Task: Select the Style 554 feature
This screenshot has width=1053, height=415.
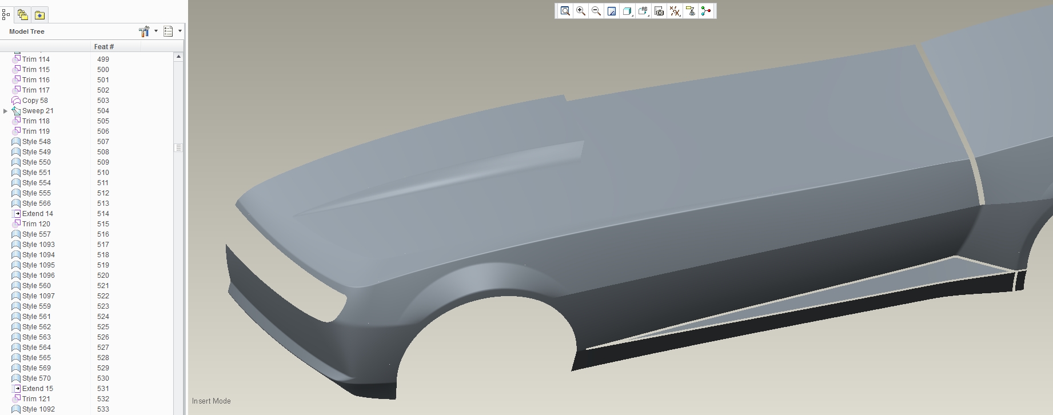Action: [31, 183]
